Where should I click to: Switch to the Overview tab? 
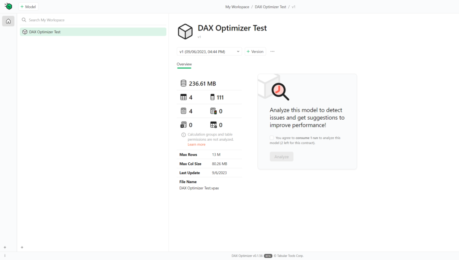click(184, 64)
